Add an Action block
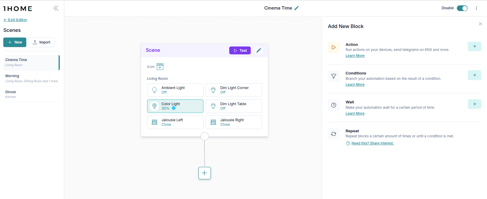Image resolution: width=487 pixels, height=199 pixels. (x=474, y=46)
